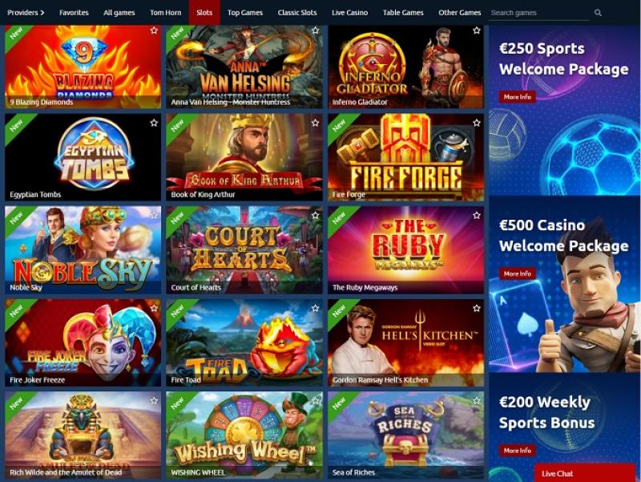
Task: Click More Info under Sports Welcome Package
Action: pyautogui.click(x=517, y=97)
